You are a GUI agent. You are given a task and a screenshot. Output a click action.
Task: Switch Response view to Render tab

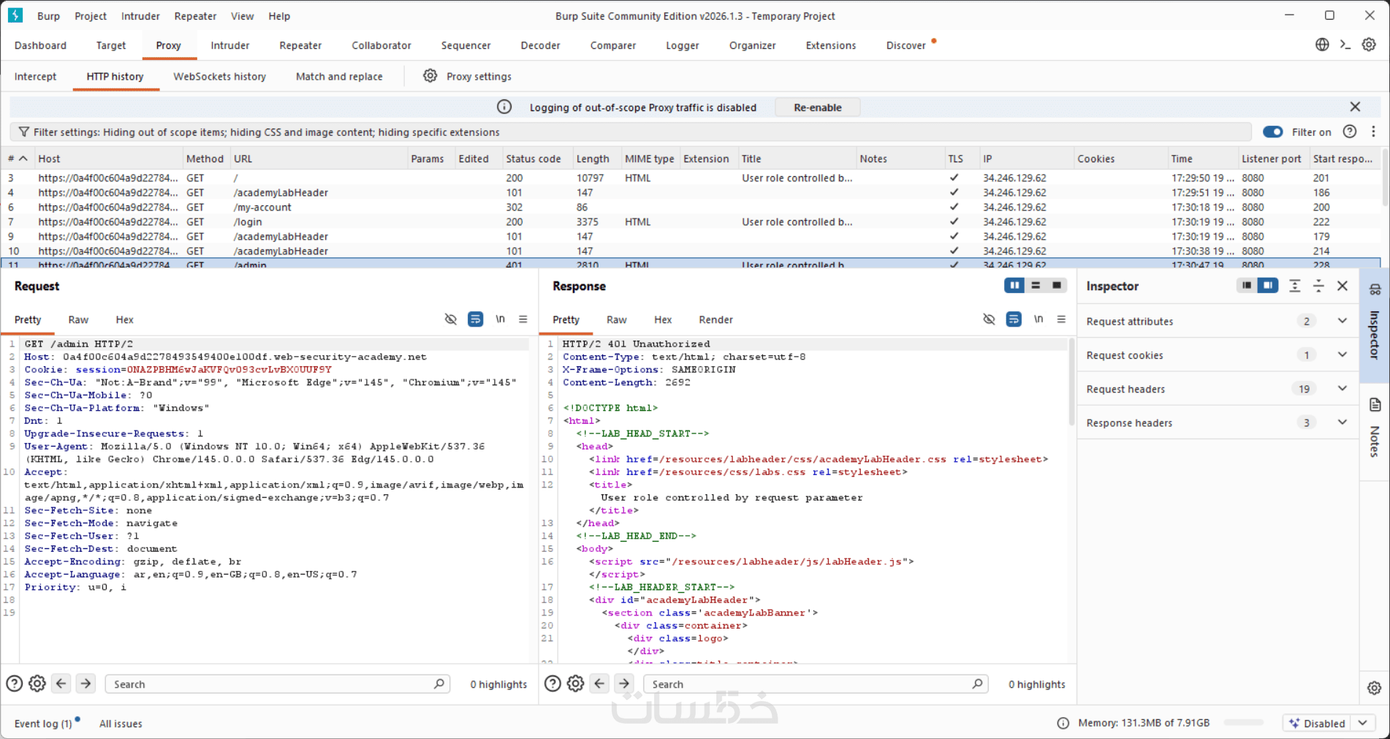[x=715, y=319]
